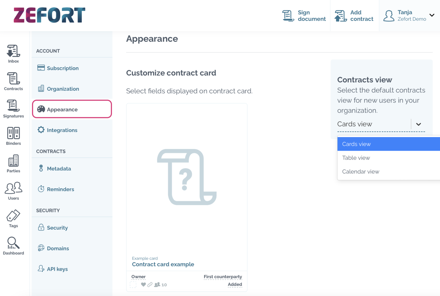The image size is (440, 296).
Task: Open the Users page
Action: click(x=13, y=190)
